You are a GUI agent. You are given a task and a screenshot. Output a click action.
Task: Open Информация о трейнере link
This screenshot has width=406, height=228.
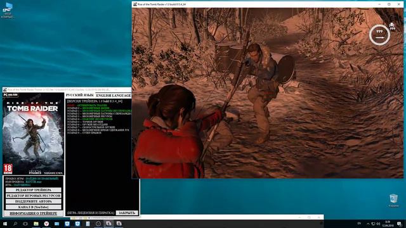(x=34, y=213)
